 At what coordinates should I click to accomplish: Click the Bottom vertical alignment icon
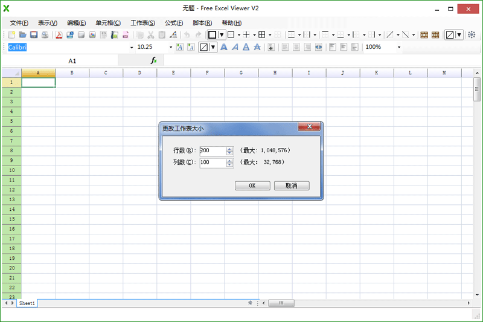click(x=355, y=47)
